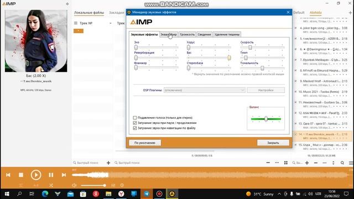Close the sound effects manager with X
The image size is (354, 199).
[x=288, y=12]
